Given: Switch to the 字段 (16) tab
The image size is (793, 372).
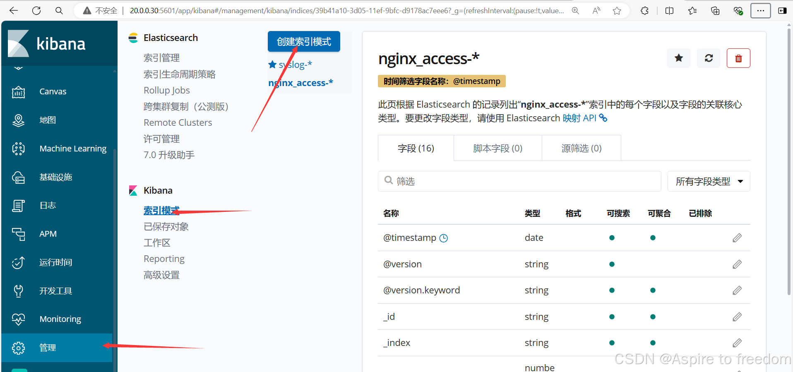Looking at the screenshot, I should pos(416,148).
